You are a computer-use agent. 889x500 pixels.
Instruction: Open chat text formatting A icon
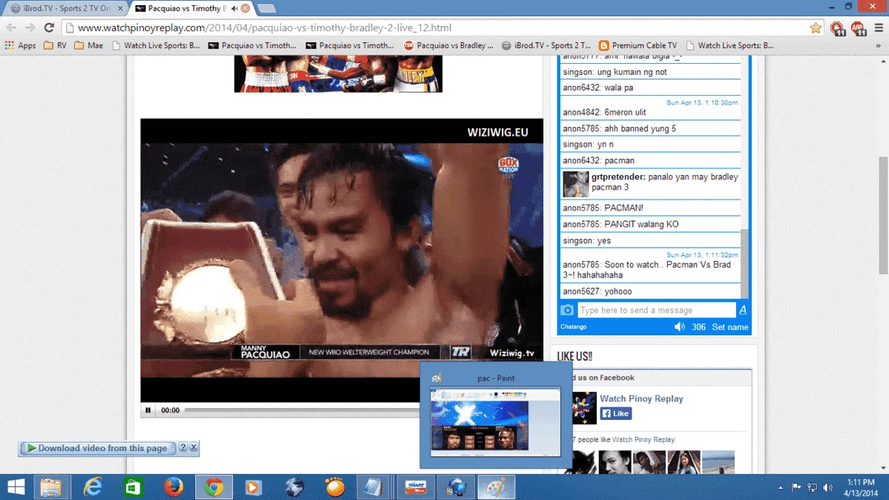coord(743,310)
